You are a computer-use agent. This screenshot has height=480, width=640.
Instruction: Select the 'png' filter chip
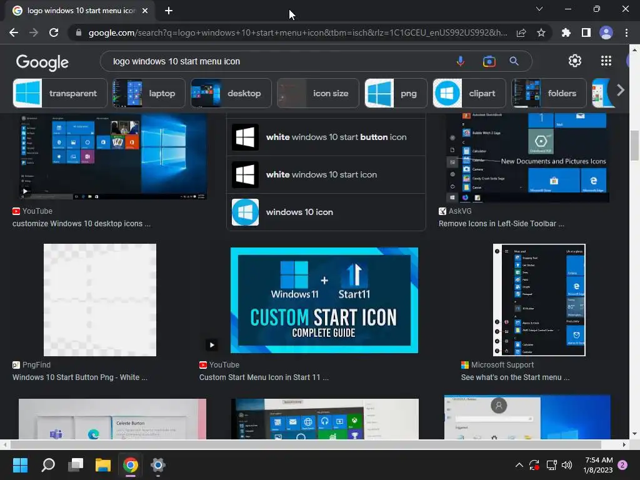point(396,93)
